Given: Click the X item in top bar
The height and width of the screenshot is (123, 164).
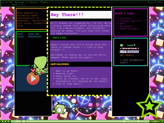Looking at the screenshot, I should (22, 5).
